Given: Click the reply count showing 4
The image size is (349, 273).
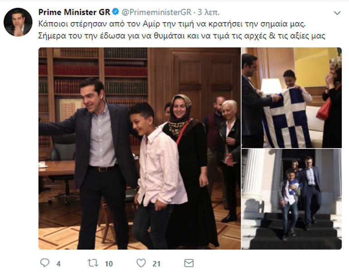Looking at the screenshot, I should click(x=58, y=263).
